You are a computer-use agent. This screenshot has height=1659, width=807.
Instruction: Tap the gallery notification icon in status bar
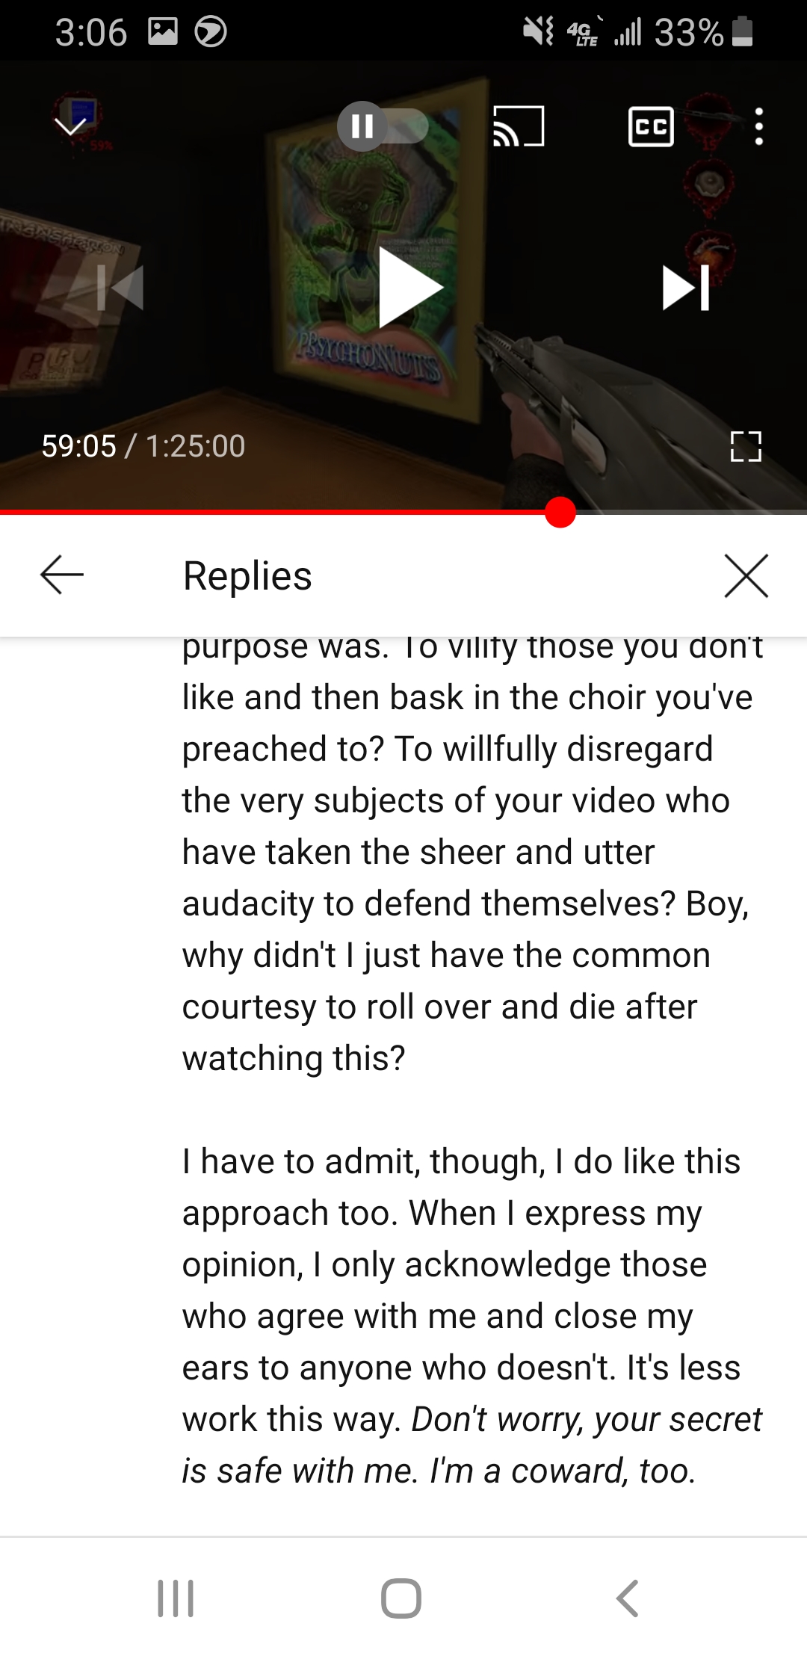click(x=162, y=31)
